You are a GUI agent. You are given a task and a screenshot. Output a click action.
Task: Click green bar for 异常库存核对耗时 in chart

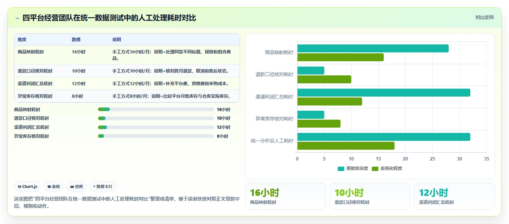(x=319, y=124)
